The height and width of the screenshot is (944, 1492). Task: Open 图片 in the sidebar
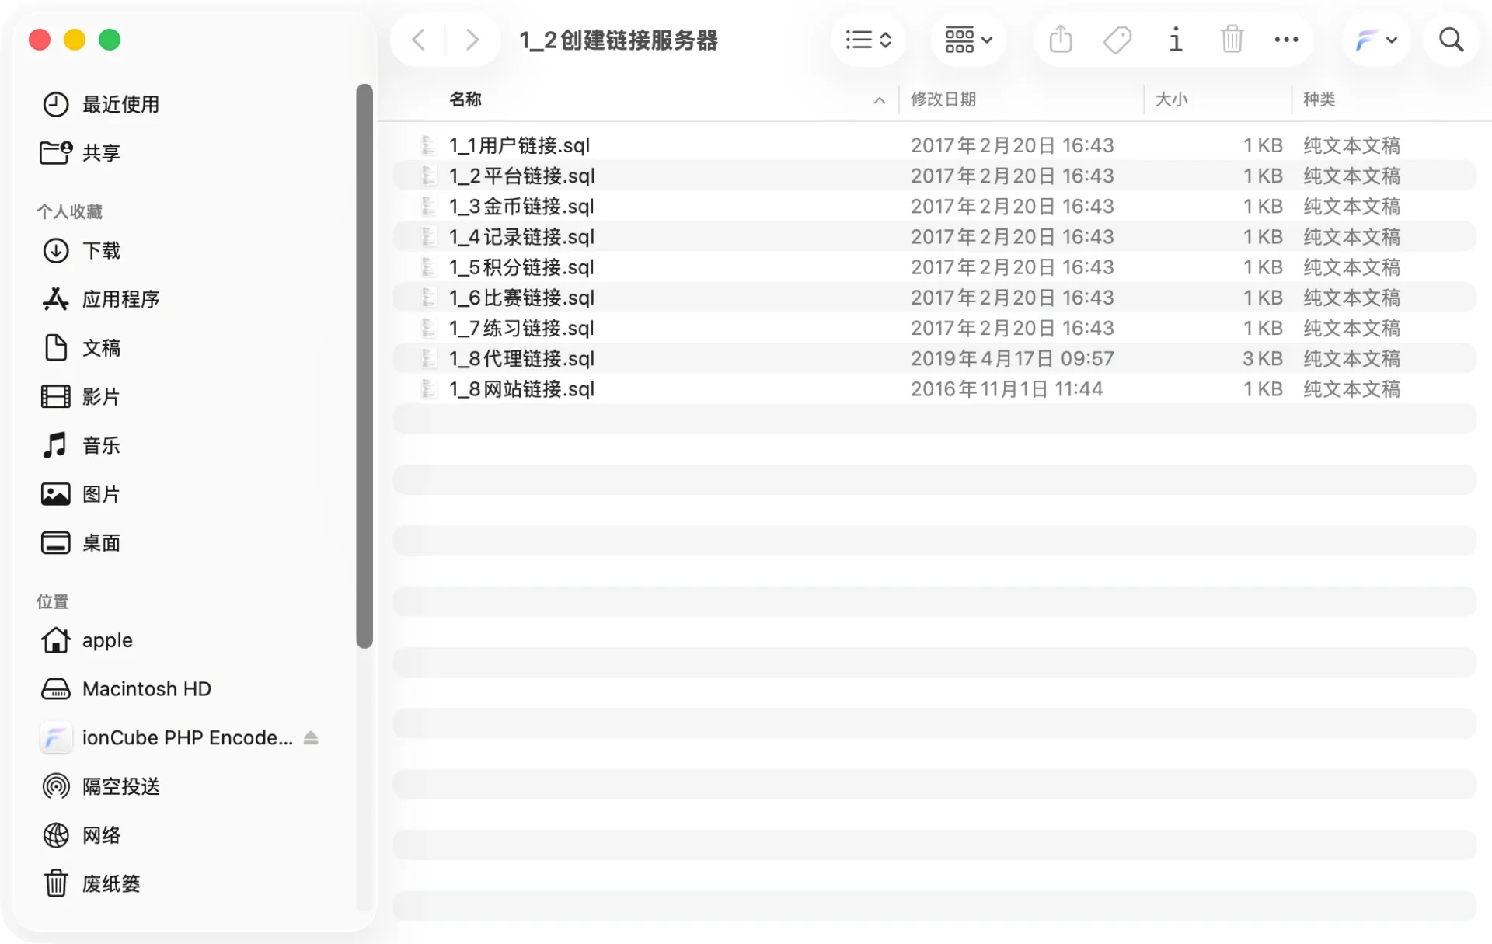[81, 494]
